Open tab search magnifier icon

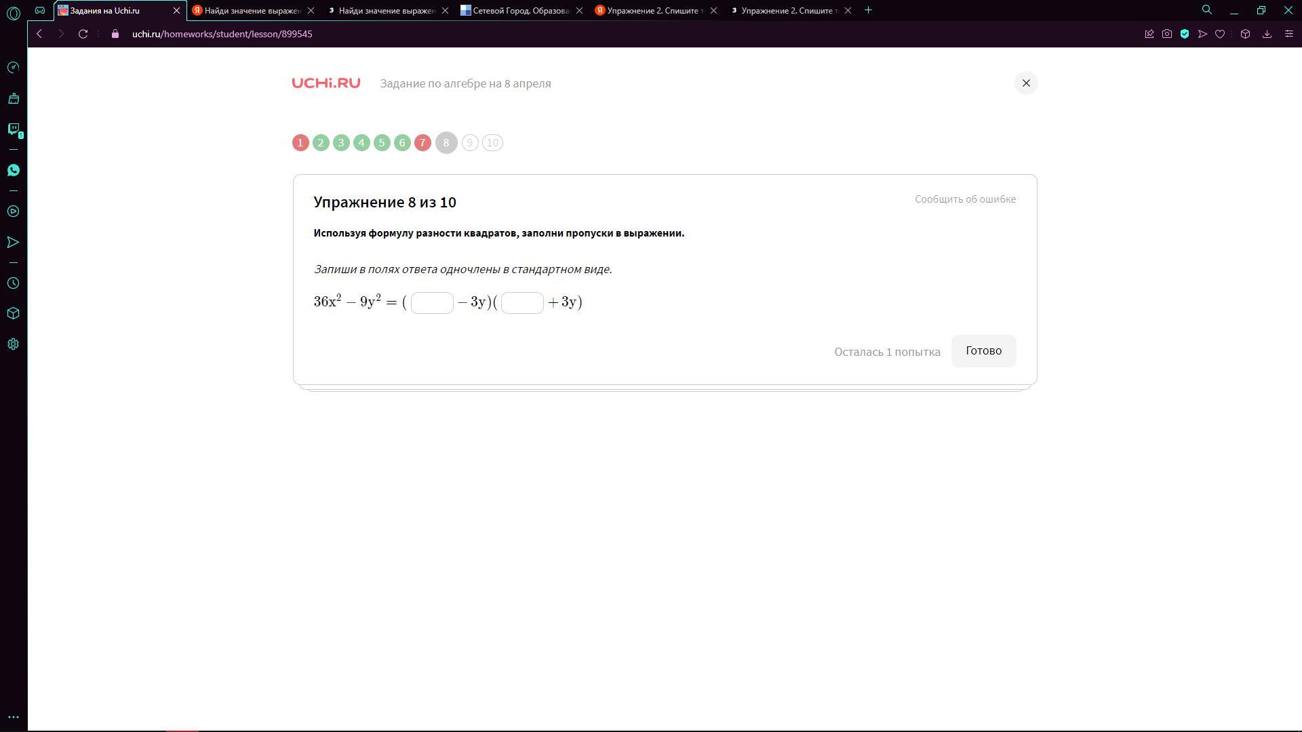pos(1207,10)
